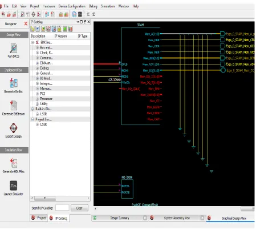Click the Run DRCs navigator icon
256x229 pixels.
14,48
